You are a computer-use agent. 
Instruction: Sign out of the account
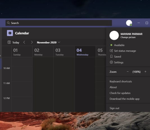(x=114, y=108)
